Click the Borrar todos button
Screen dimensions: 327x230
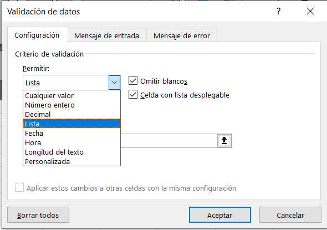pyautogui.click(x=38, y=215)
